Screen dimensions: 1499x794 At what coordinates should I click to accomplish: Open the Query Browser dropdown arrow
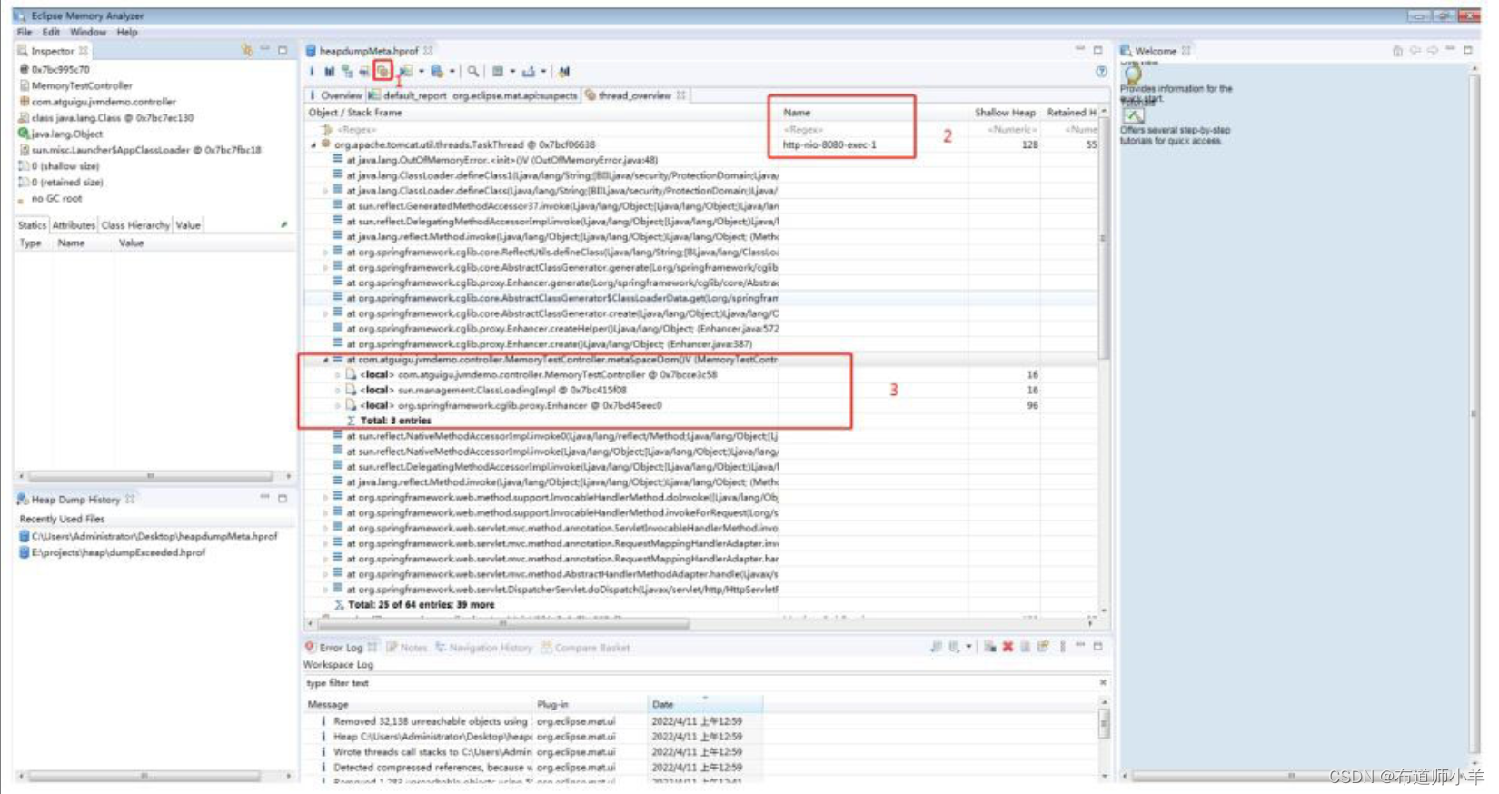pyautogui.click(x=452, y=71)
